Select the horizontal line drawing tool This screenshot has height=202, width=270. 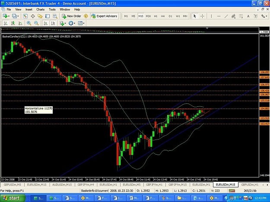[219, 16]
